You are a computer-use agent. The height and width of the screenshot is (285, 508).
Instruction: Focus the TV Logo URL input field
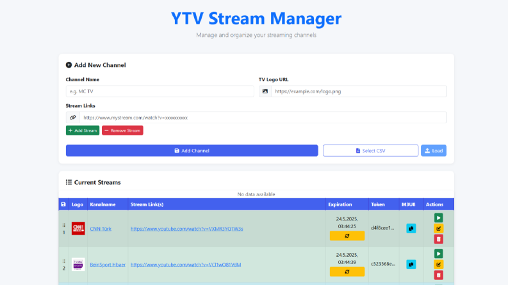[359, 91]
